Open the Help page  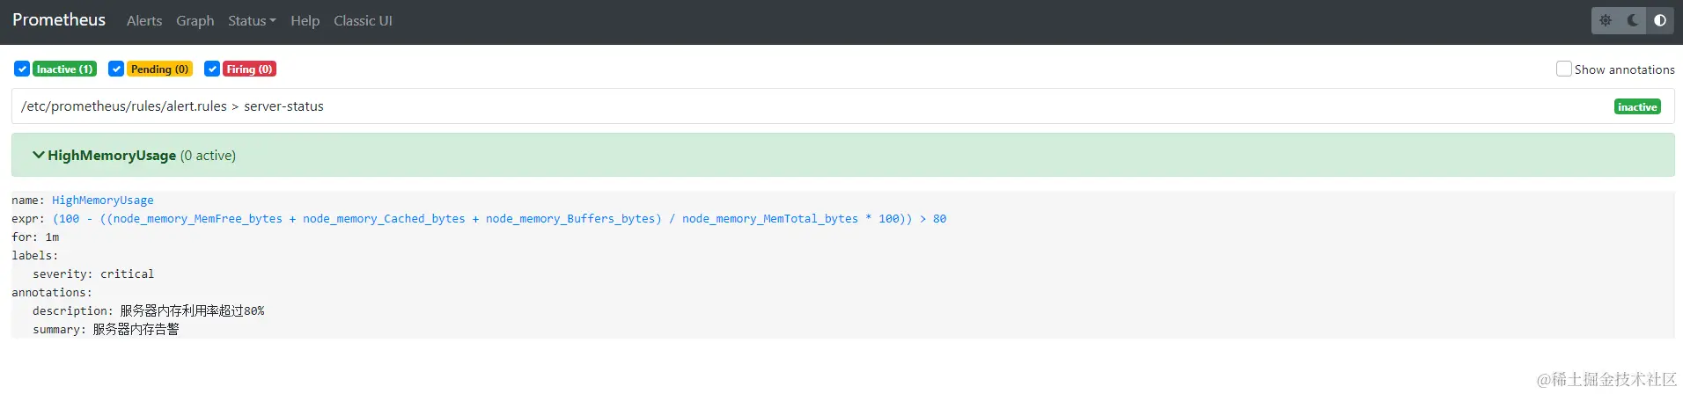point(305,20)
